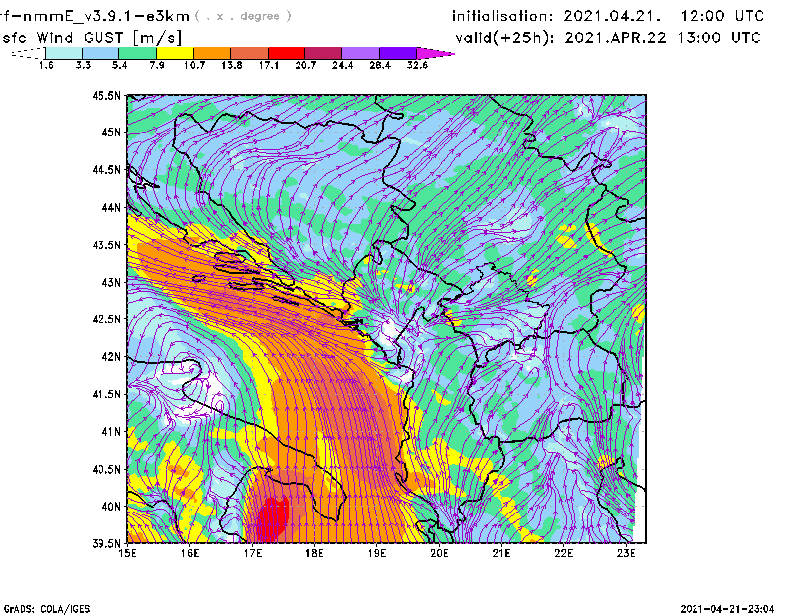Click the '41N' latitude label
This screenshot has height=615, width=796.
(x=111, y=432)
